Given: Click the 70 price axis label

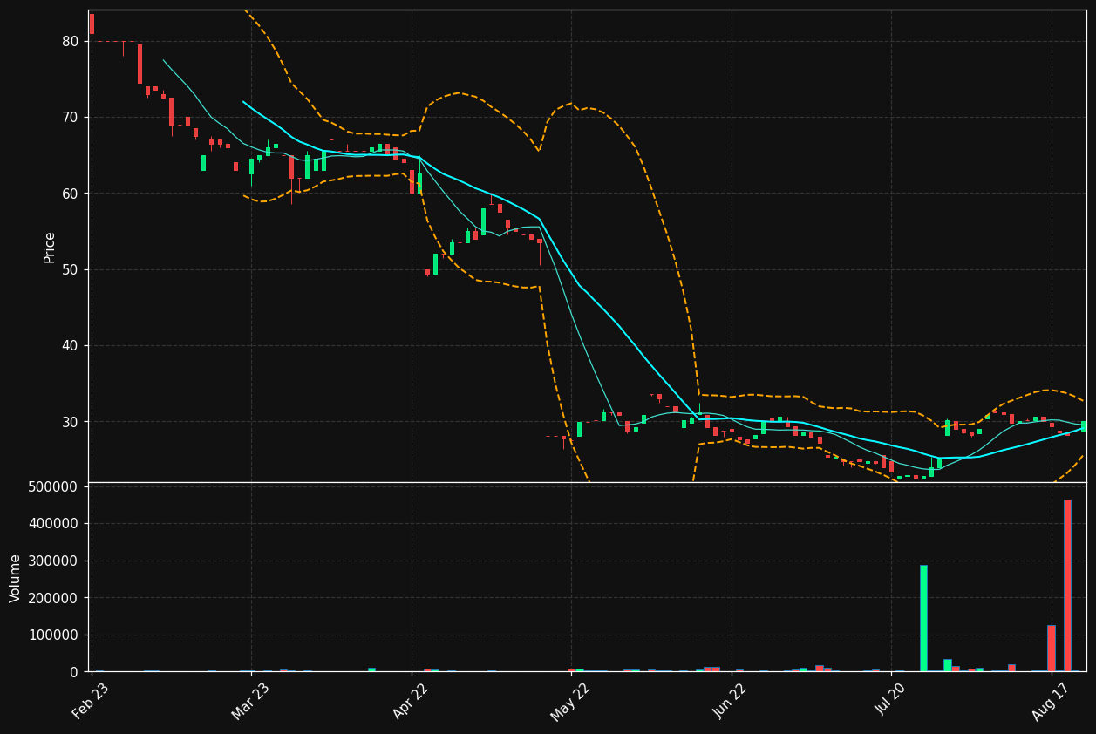Looking at the screenshot, I should [x=71, y=117].
